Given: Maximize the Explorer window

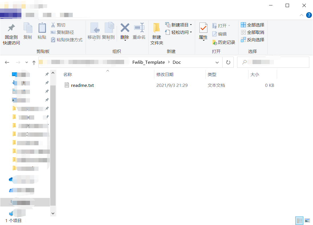Looking at the screenshot, I should point(287,5).
